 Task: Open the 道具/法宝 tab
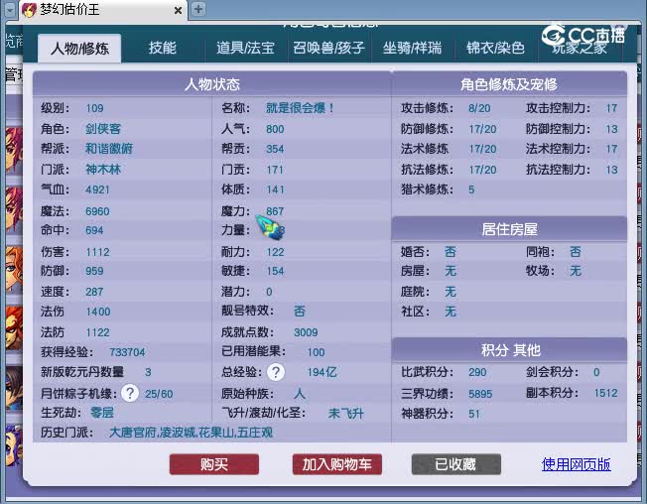(x=245, y=49)
